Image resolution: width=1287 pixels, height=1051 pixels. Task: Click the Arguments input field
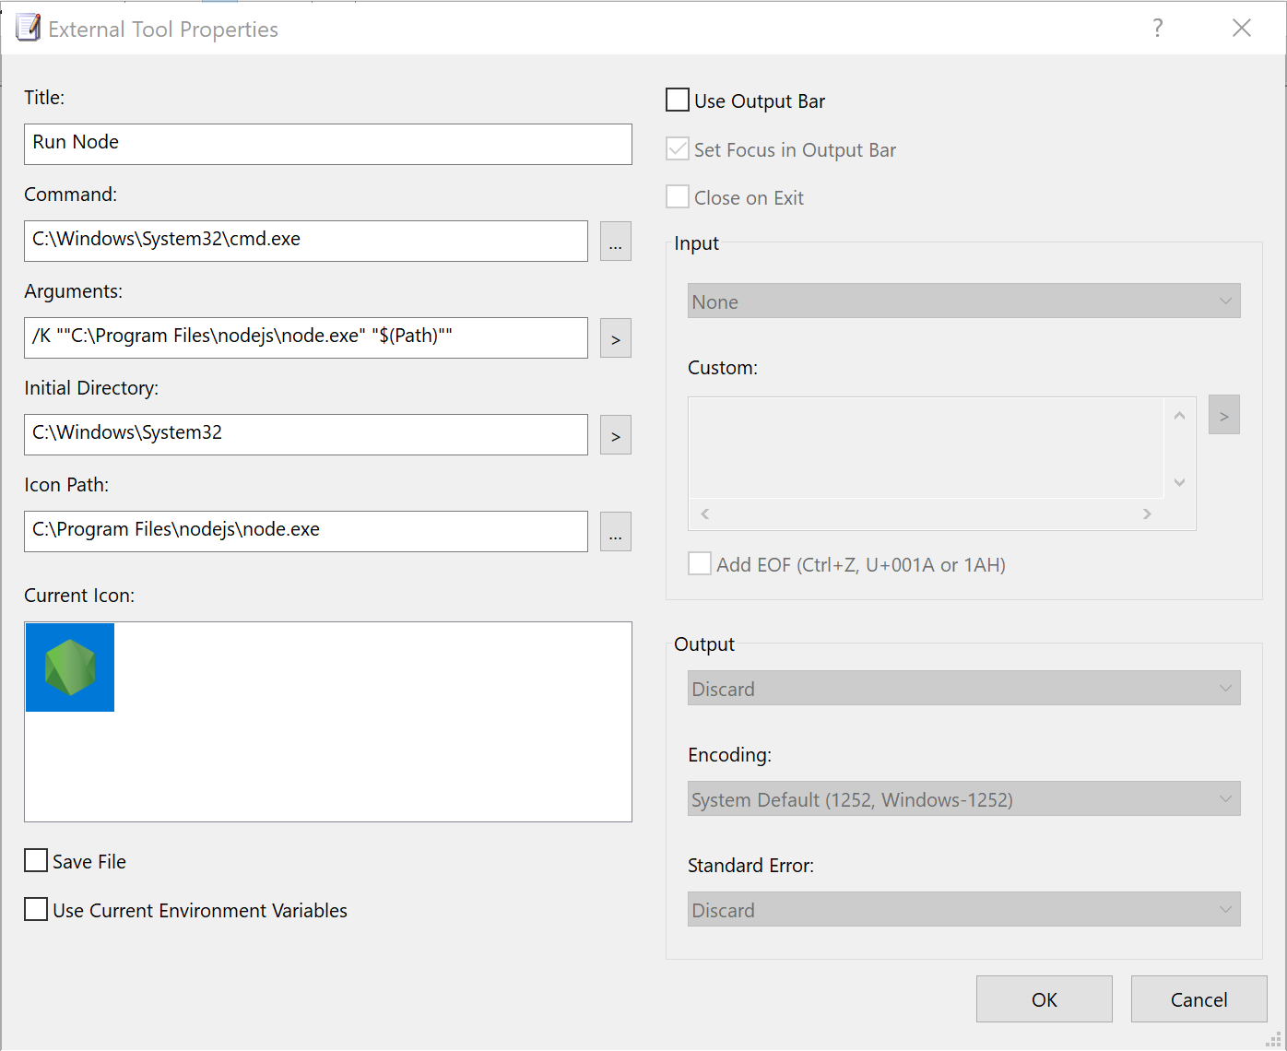pyautogui.click(x=306, y=337)
